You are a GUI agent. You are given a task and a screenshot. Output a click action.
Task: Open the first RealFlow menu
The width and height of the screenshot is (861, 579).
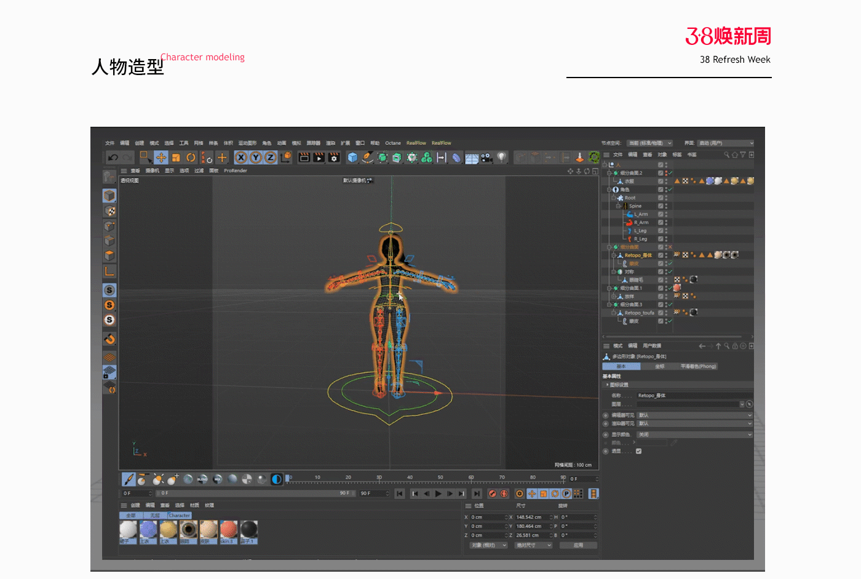[416, 143]
